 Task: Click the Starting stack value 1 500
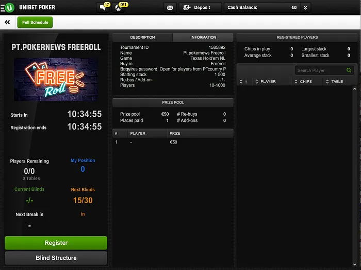coord(220,75)
